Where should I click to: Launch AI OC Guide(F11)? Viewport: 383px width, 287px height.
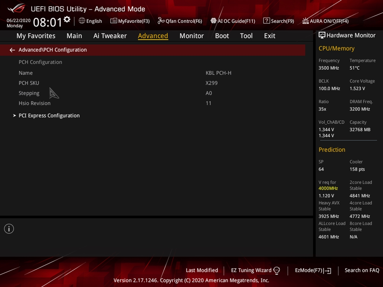click(x=236, y=21)
